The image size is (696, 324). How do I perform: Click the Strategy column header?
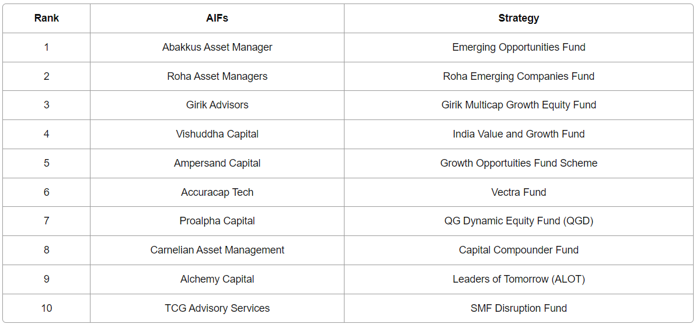(518, 18)
